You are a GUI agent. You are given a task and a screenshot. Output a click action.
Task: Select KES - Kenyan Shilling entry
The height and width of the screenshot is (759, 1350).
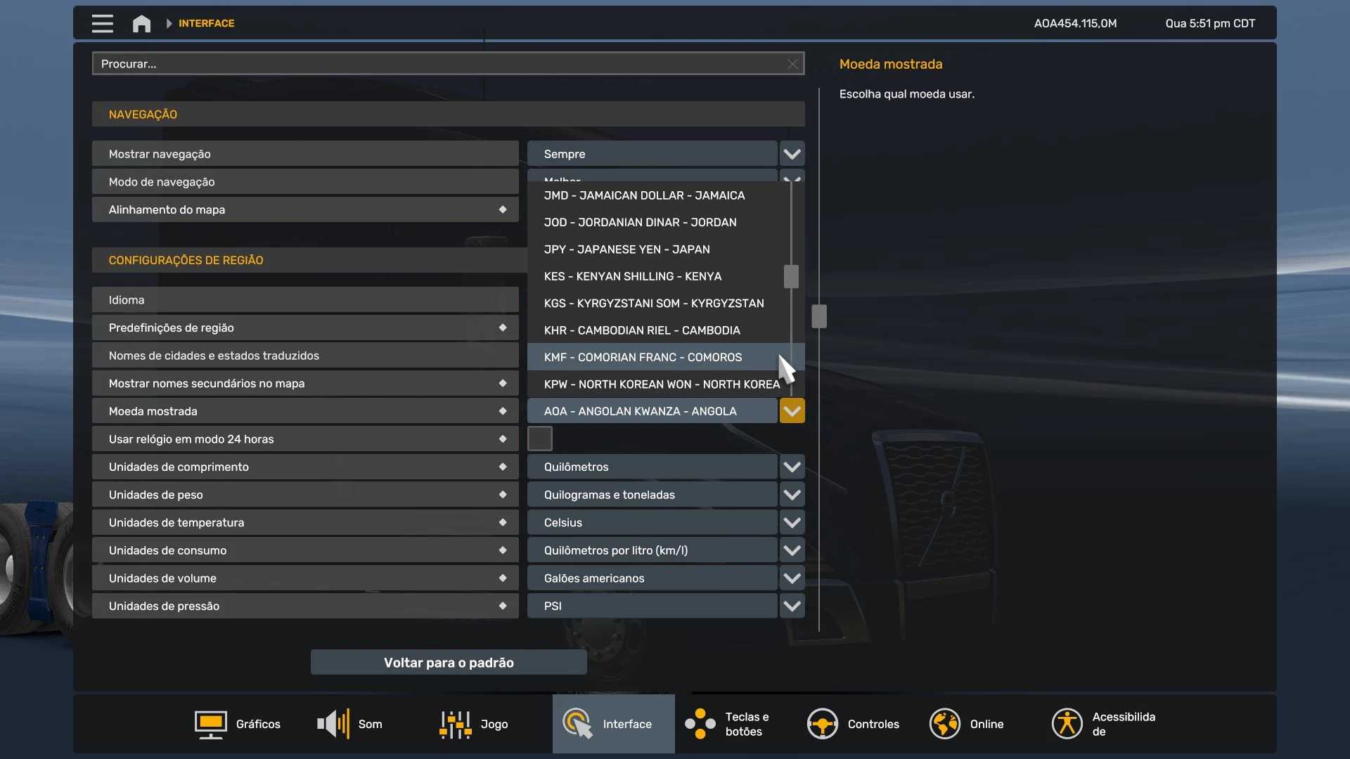pos(632,276)
